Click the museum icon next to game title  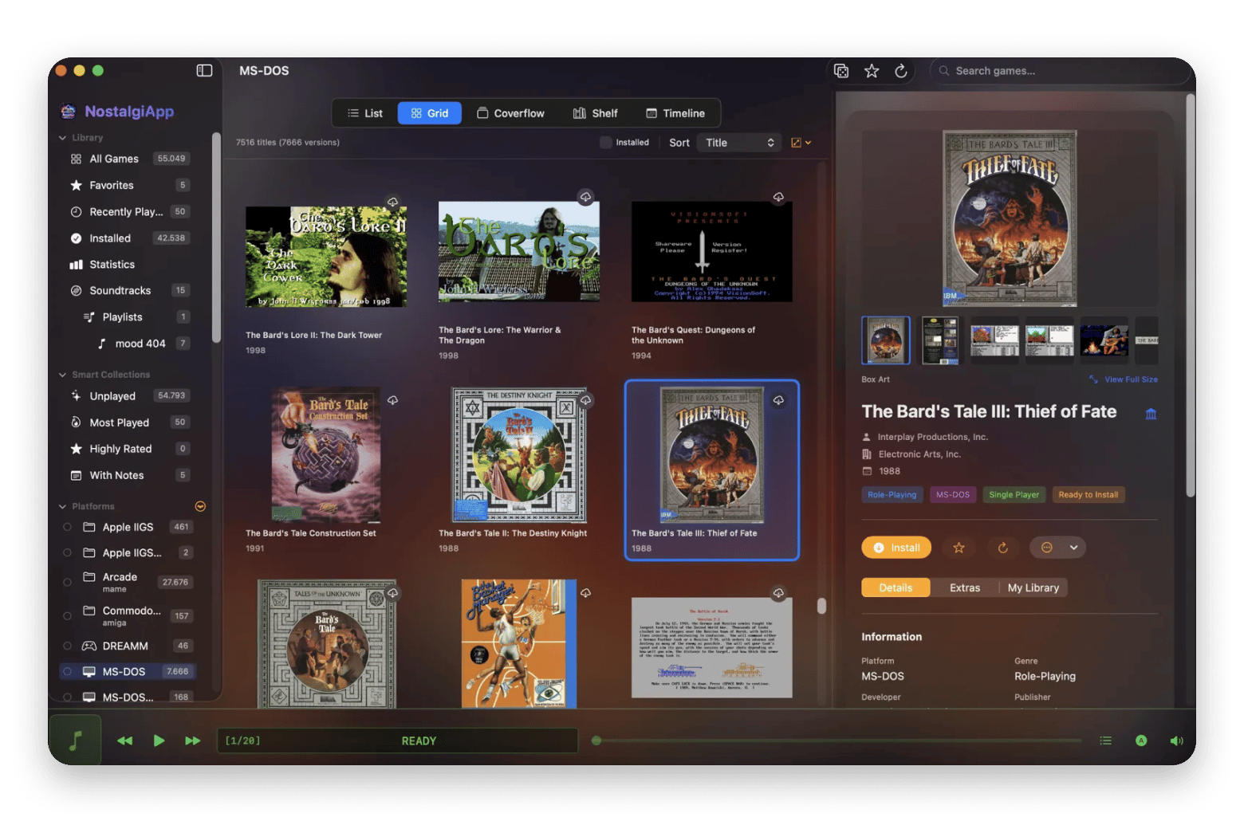tap(1151, 414)
